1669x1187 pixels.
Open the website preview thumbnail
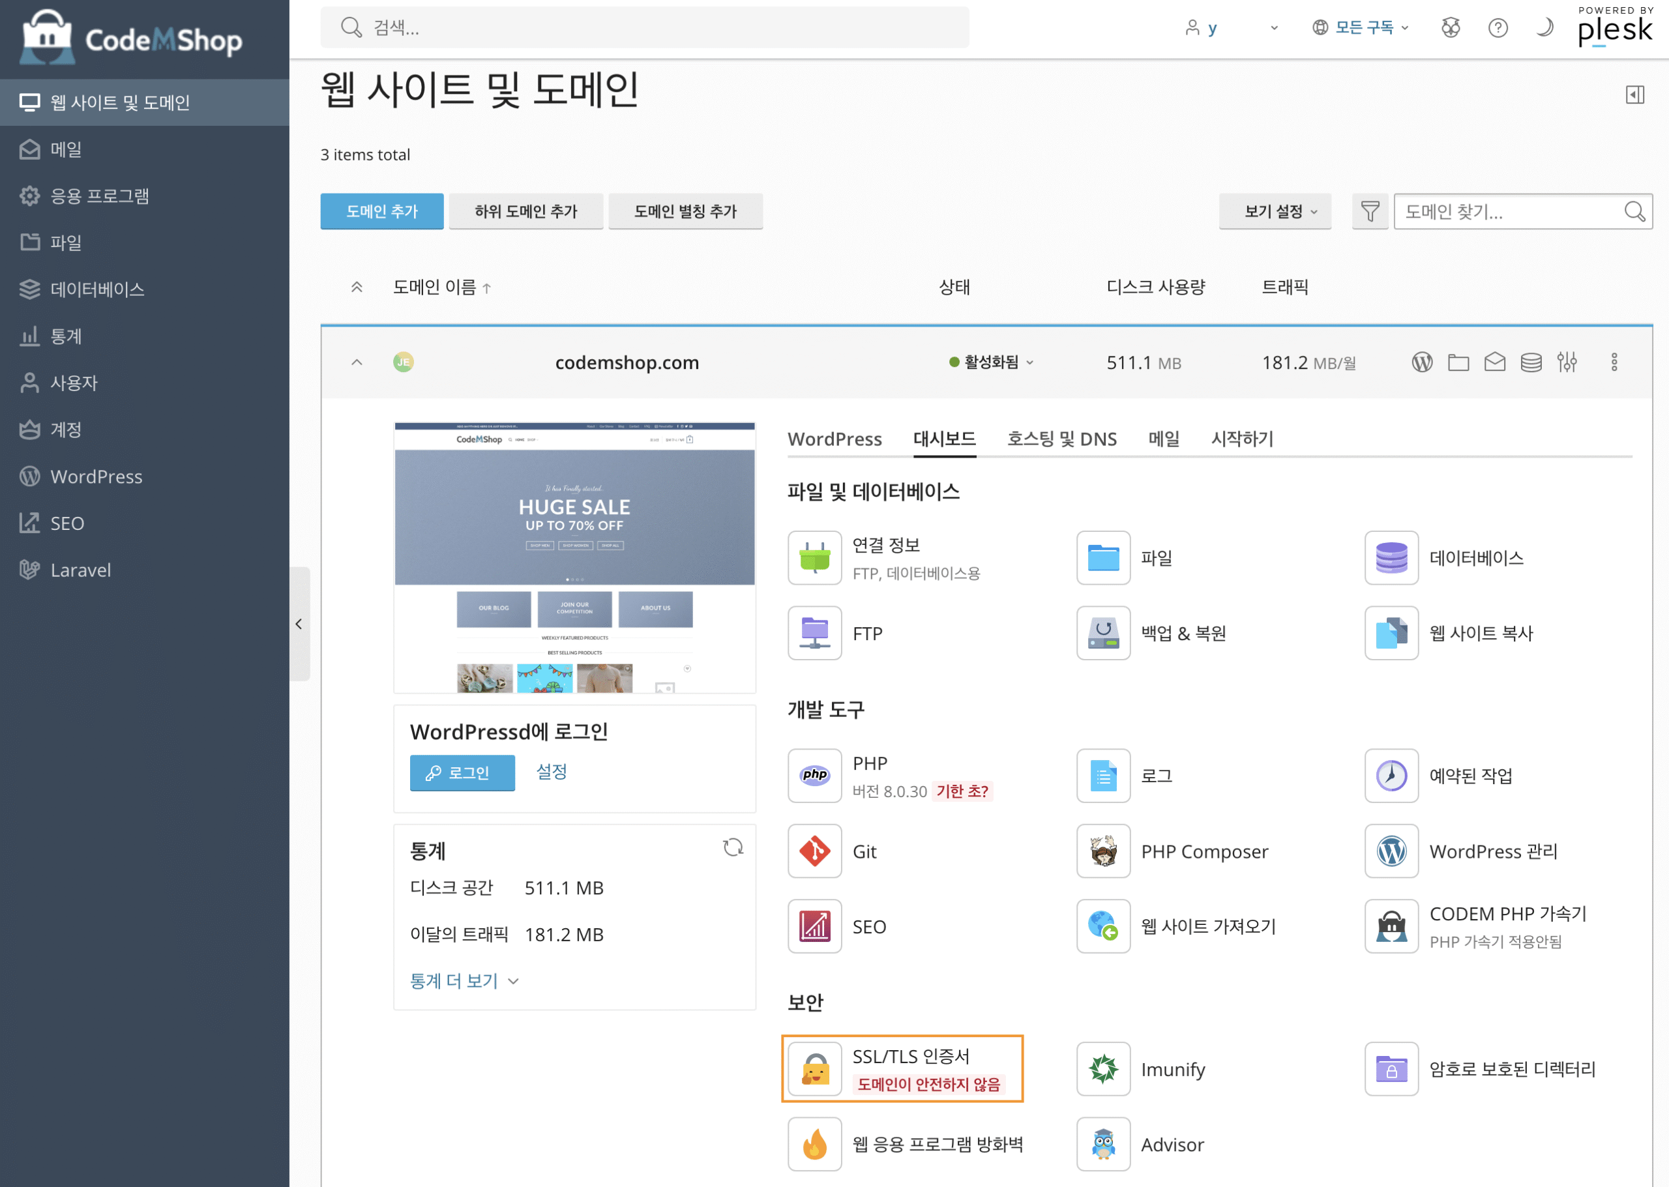574,557
